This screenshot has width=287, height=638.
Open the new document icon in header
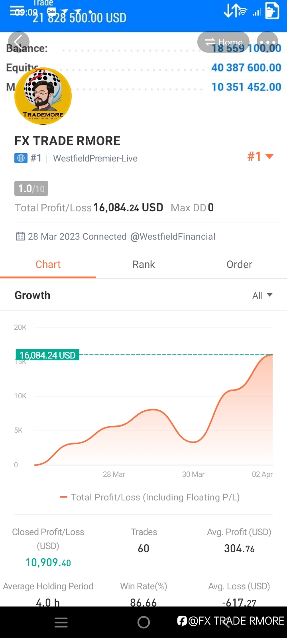pos(272,11)
